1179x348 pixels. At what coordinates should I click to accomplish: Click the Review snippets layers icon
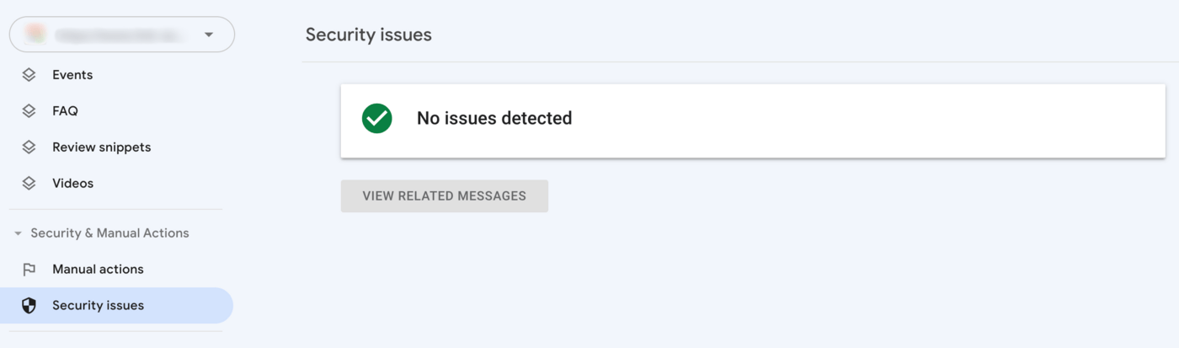click(29, 147)
